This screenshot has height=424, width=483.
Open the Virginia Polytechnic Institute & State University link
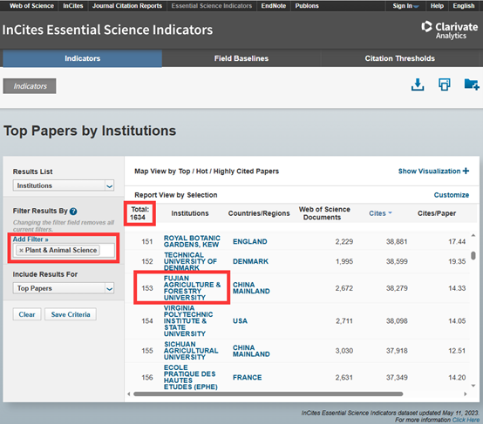tap(188, 320)
